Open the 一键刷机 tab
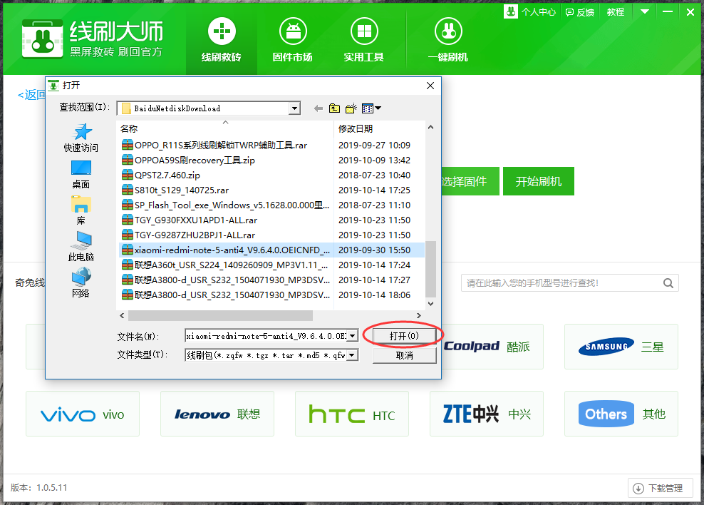 pyautogui.click(x=448, y=39)
